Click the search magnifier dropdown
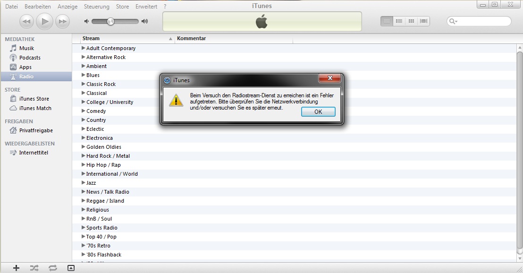 (453, 21)
